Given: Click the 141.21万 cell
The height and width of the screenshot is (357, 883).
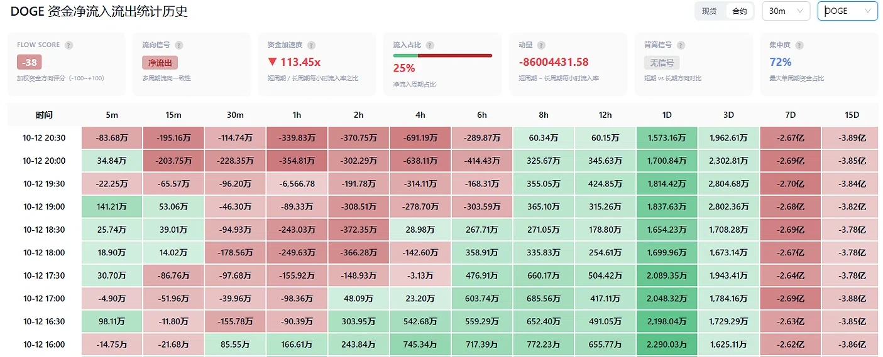Looking at the screenshot, I should click(112, 206).
